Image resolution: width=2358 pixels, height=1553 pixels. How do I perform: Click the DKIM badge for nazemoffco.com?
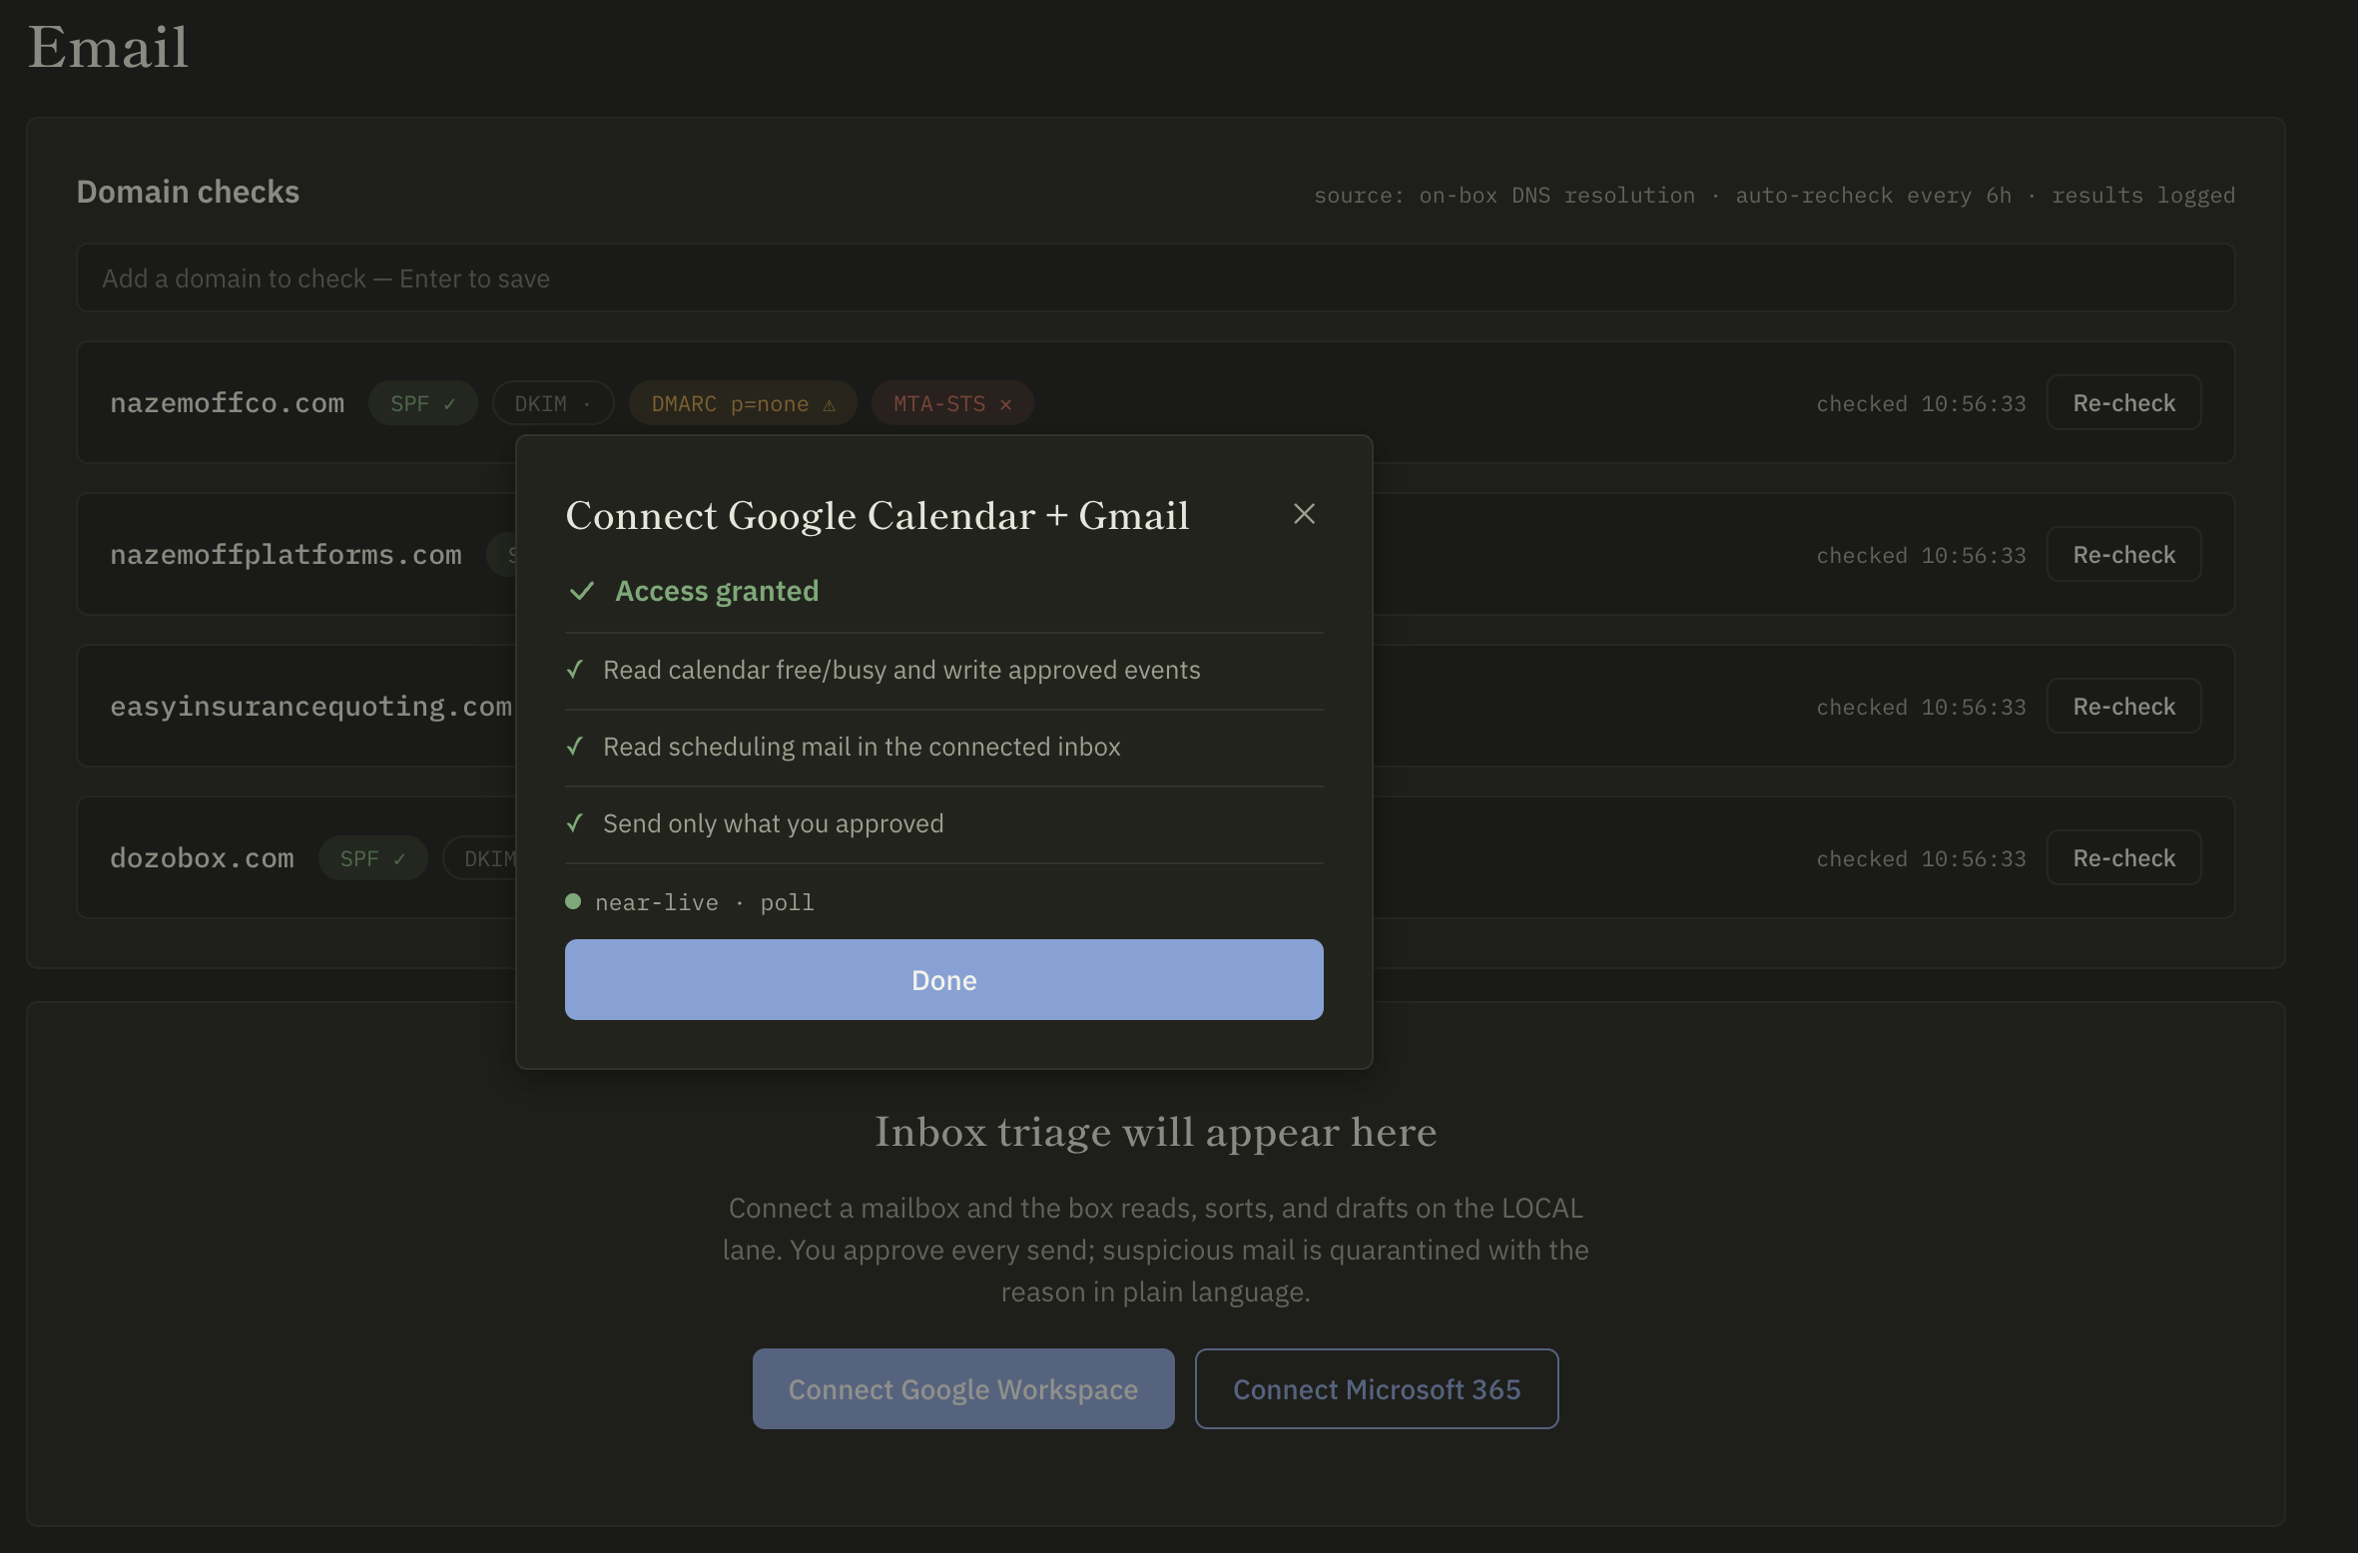pyautogui.click(x=553, y=403)
